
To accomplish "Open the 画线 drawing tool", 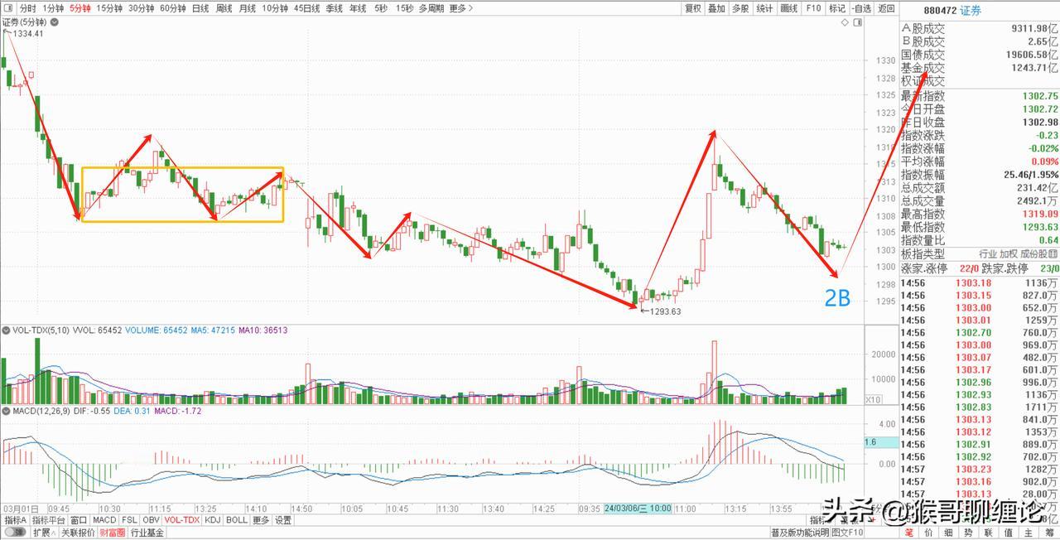I will pyautogui.click(x=789, y=8).
